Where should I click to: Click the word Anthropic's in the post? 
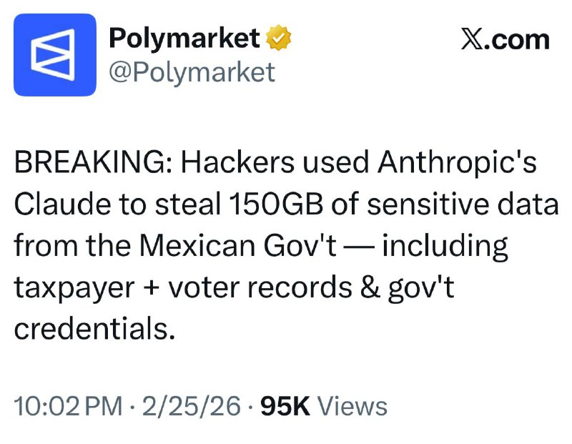tap(456, 164)
